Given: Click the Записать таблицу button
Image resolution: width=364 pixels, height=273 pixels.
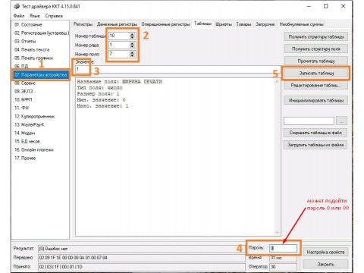Looking at the screenshot, I should [316, 73].
